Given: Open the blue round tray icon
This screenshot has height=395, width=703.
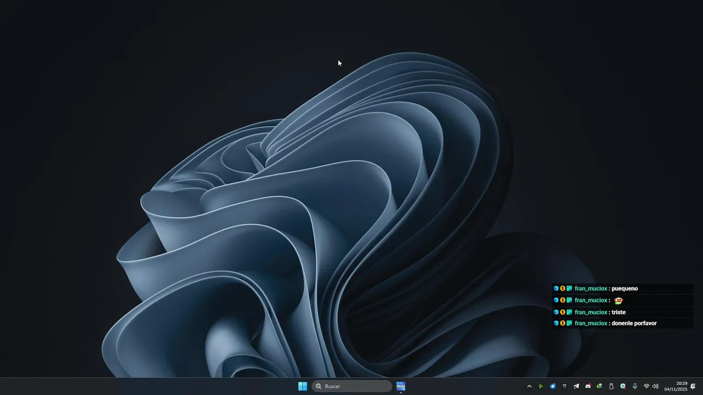Looking at the screenshot, I should 553,386.
